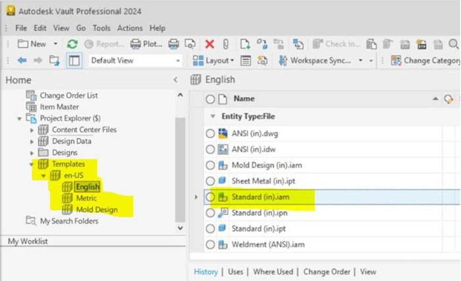Open the New button dropdown arrow
Viewport: 461px width, 281px height.
tap(55, 44)
